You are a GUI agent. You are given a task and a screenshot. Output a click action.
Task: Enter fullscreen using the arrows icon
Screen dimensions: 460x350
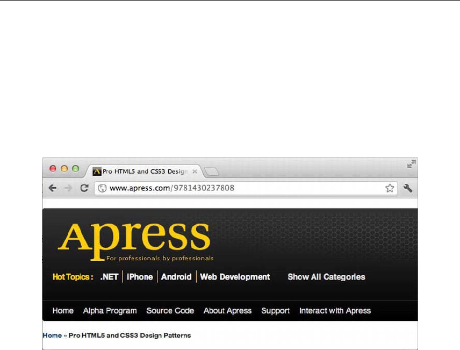pyautogui.click(x=411, y=164)
